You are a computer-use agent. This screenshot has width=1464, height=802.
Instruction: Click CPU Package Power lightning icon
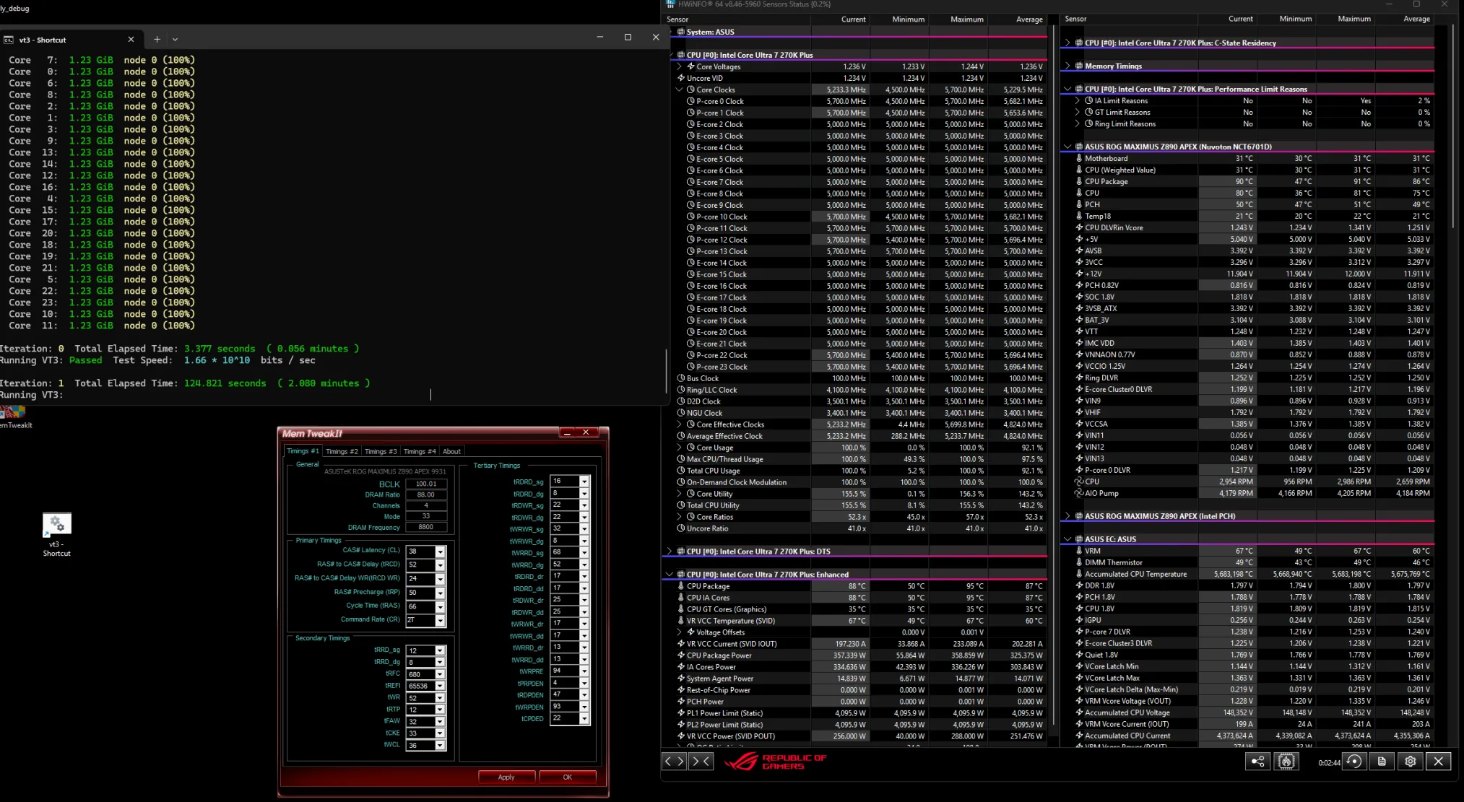point(681,655)
